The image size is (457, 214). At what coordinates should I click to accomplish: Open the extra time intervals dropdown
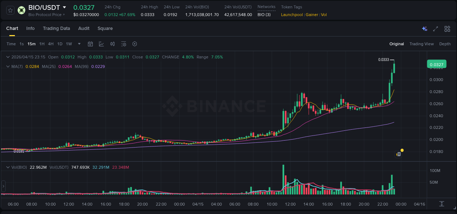78,44
